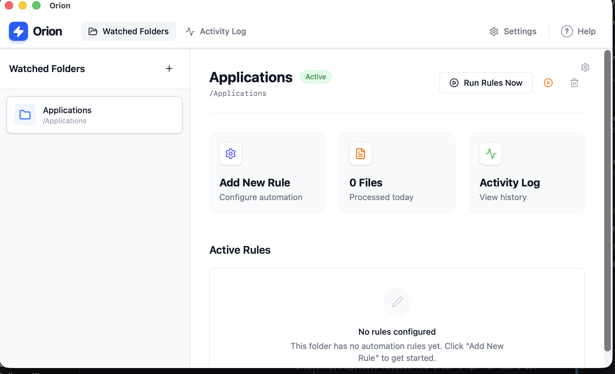Click the blue folder icon beside Applications
615x374 pixels.
click(x=25, y=115)
